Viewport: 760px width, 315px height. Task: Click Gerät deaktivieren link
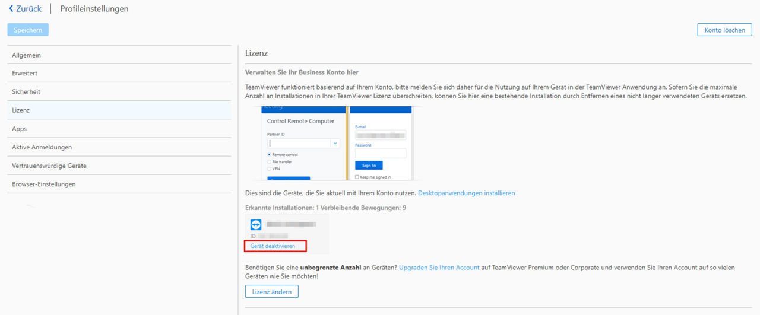pyautogui.click(x=273, y=246)
